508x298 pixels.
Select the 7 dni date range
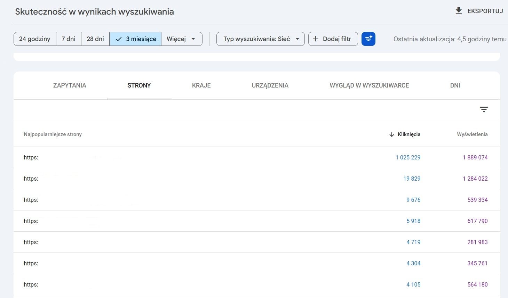tap(69, 39)
